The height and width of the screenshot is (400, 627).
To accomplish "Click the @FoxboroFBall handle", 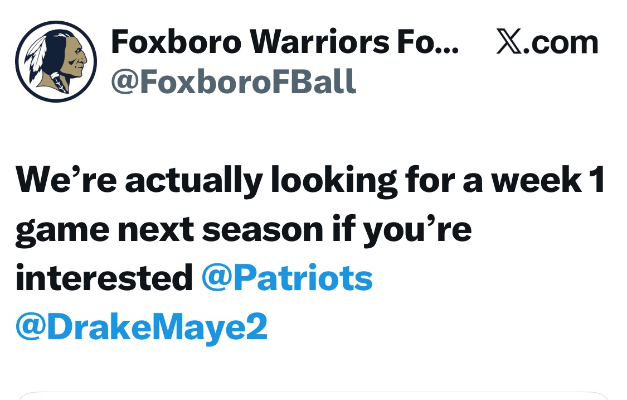I will [x=234, y=81].
